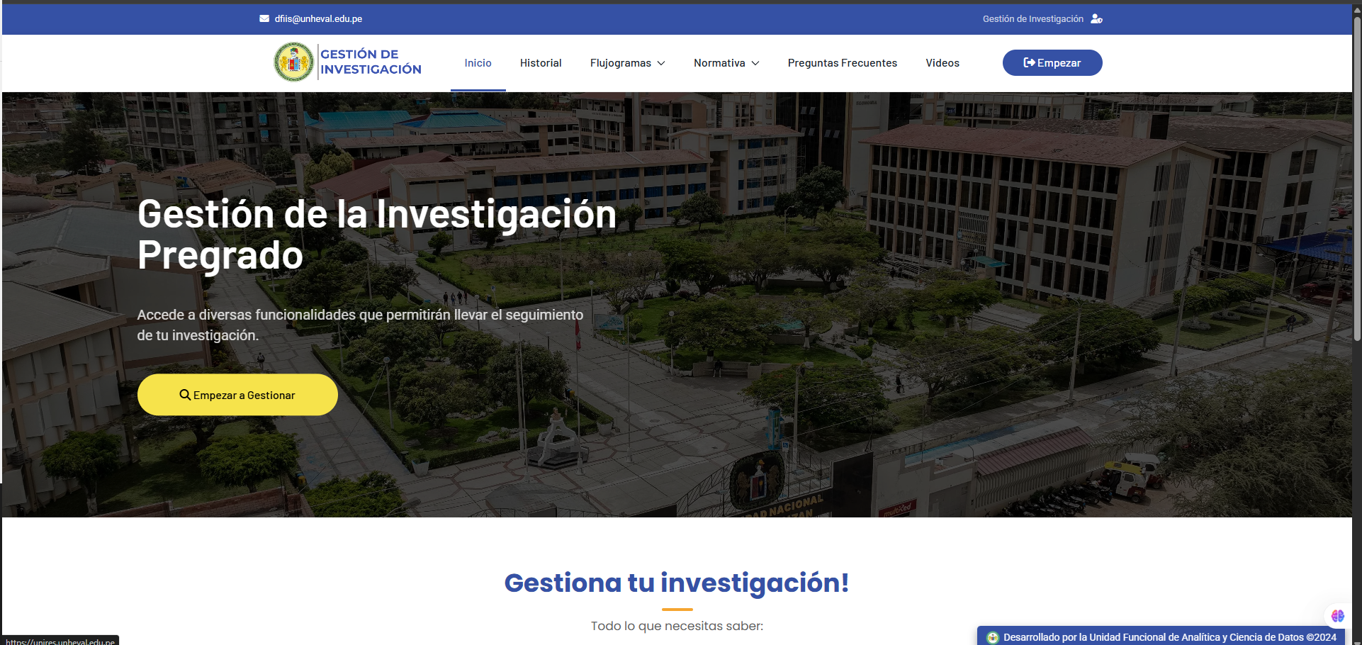The height and width of the screenshot is (645, 1362).
Task: Click the page's vertical scrollbar thumb
Action: [x=1356, y=177]
